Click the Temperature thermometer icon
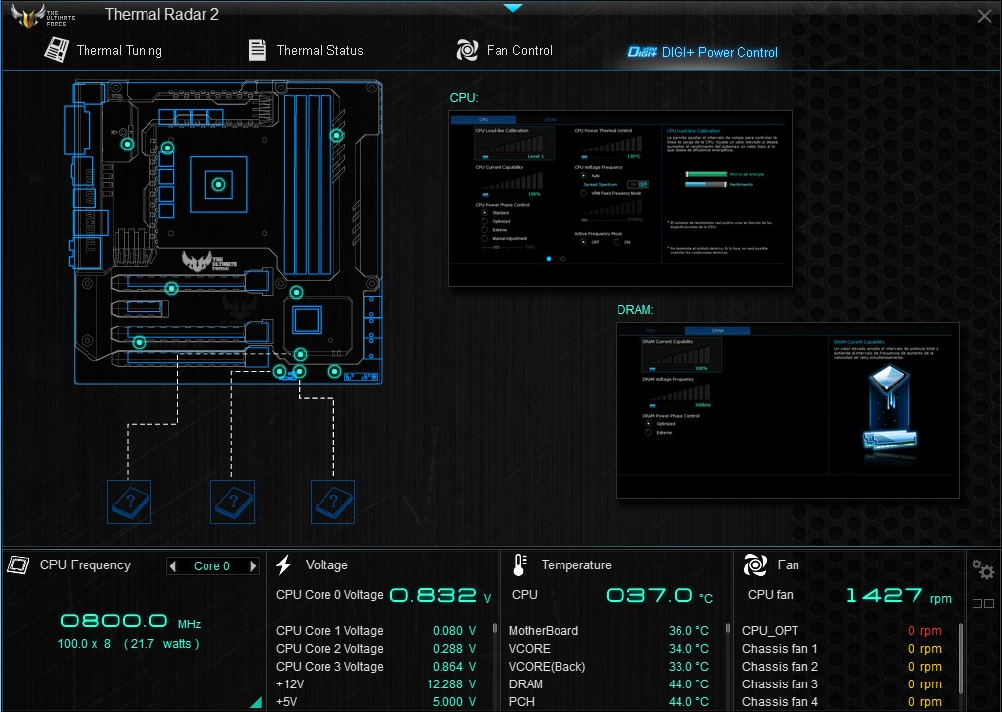This screenshot has height=712, width=1002. point(520,565)
